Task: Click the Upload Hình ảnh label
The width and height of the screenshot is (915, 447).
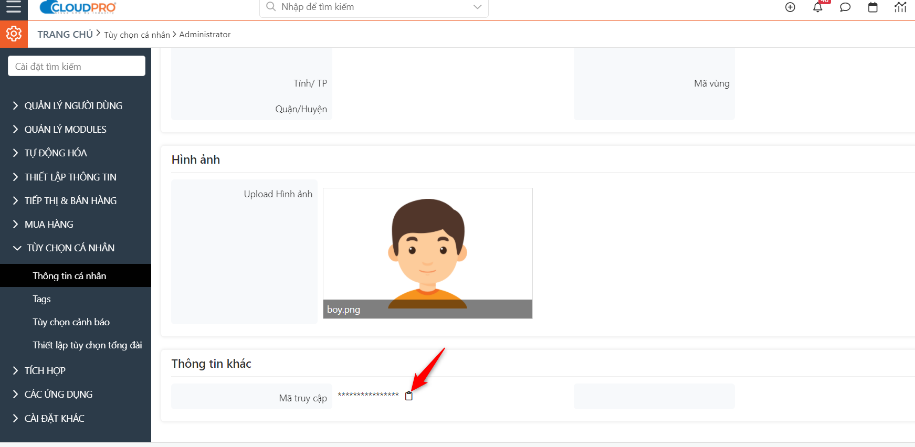Action: coord(278,194)
